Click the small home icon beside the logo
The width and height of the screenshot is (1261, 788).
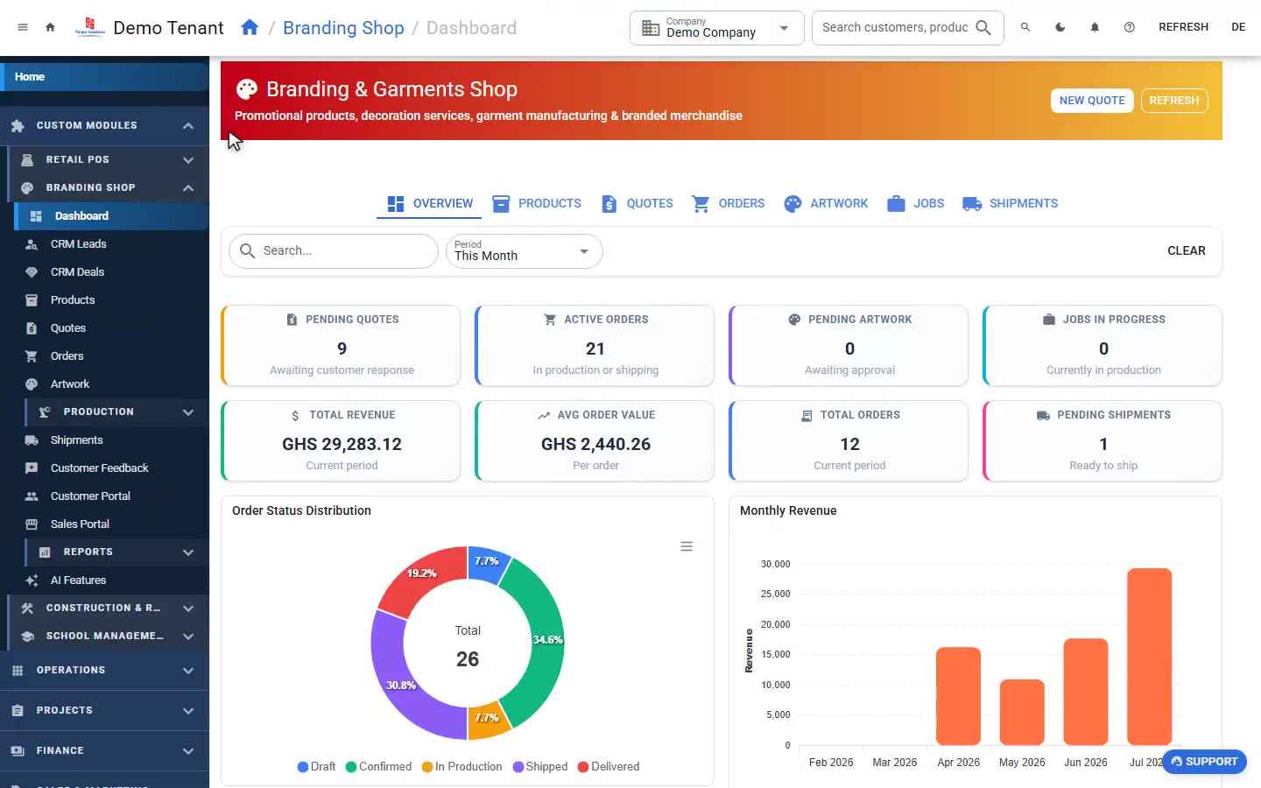pyautogui.click(x=50, y=27)
